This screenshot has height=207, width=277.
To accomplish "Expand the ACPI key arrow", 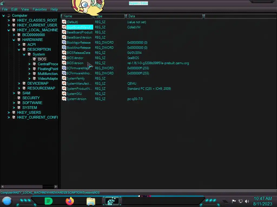I will (19, 44).
